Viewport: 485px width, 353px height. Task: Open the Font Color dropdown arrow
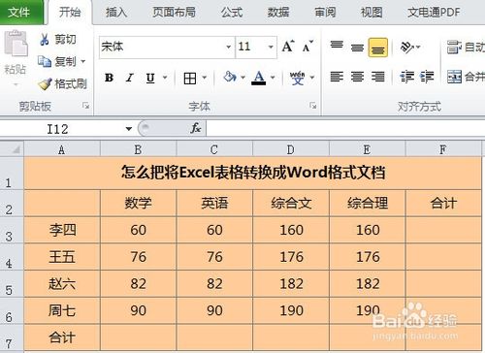[273, 78]
